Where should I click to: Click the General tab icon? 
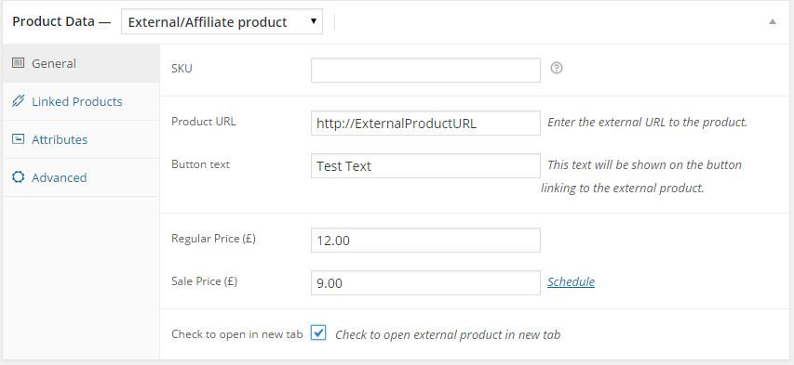(19, 63)
